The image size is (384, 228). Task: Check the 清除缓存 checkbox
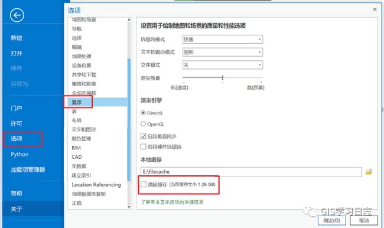pos(144,184)
